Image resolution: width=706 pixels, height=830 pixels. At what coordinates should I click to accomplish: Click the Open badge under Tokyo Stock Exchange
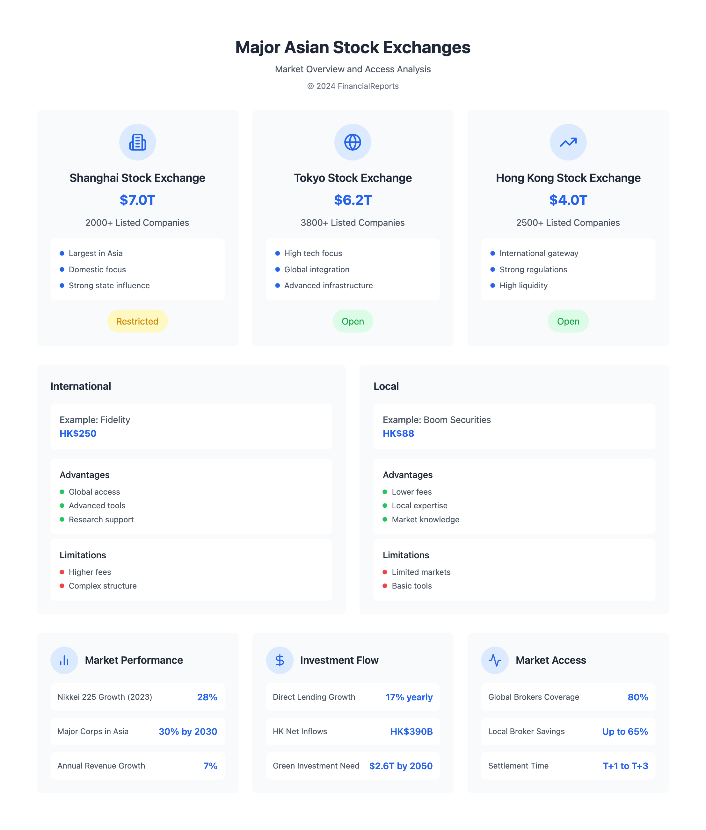[353, 321]
